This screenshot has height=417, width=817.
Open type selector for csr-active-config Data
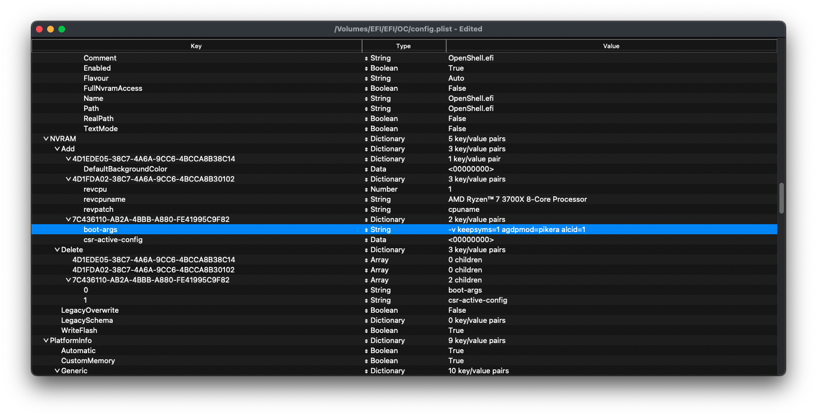click(366, 240)
